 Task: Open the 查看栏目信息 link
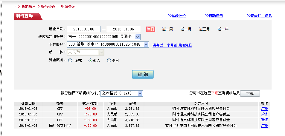coord(261,16)
